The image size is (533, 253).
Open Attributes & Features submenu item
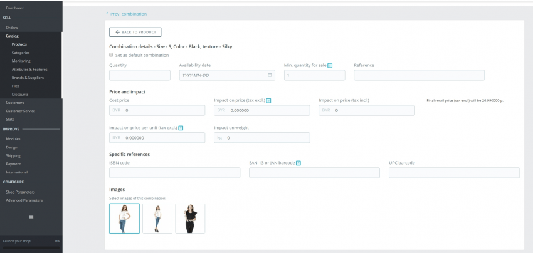tap(29, 70)
